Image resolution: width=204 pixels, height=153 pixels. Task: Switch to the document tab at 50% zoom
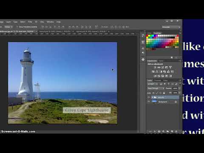92,31
